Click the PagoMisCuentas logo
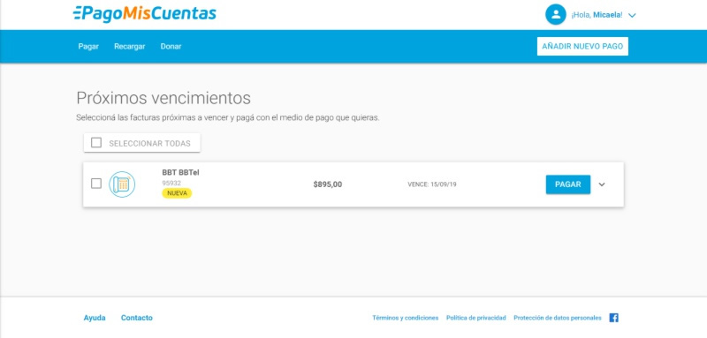Screen dimensions: 707x338 [x=144, y=13]
